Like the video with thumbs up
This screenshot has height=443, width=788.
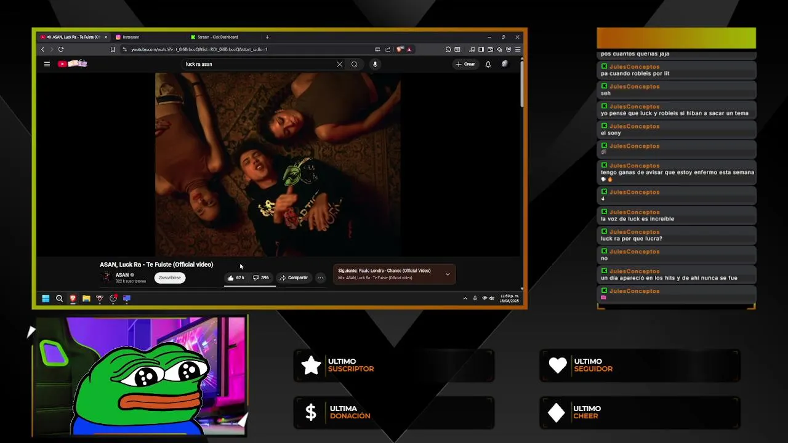click(236, 277)
